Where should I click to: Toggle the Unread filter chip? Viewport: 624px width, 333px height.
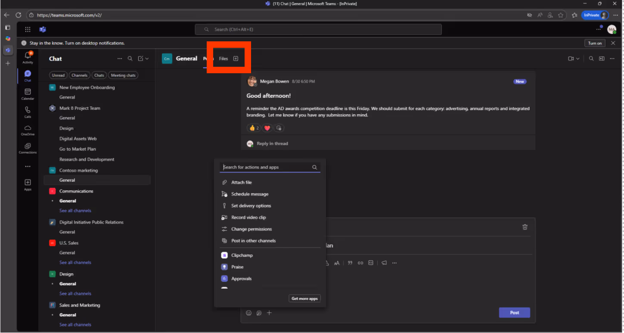click(x=58, y=75)
